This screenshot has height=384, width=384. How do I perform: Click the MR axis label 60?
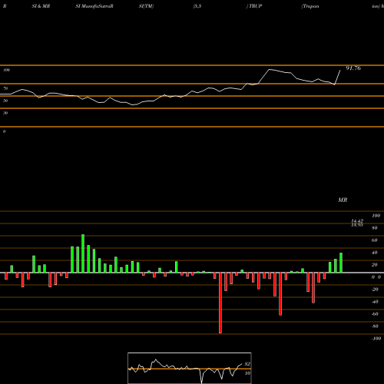(x=374, y=240)
